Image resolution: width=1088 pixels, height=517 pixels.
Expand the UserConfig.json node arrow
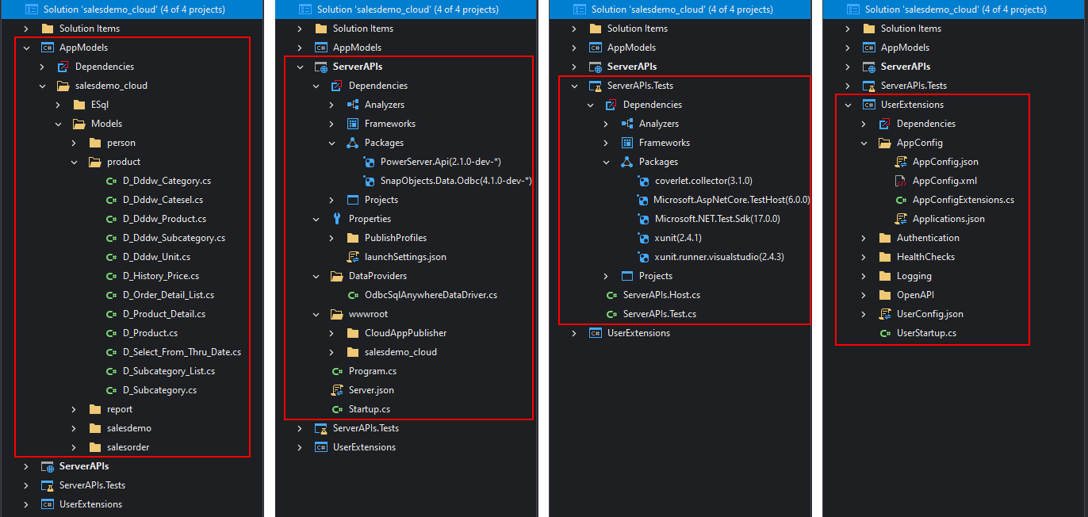(x=864, y=314)
